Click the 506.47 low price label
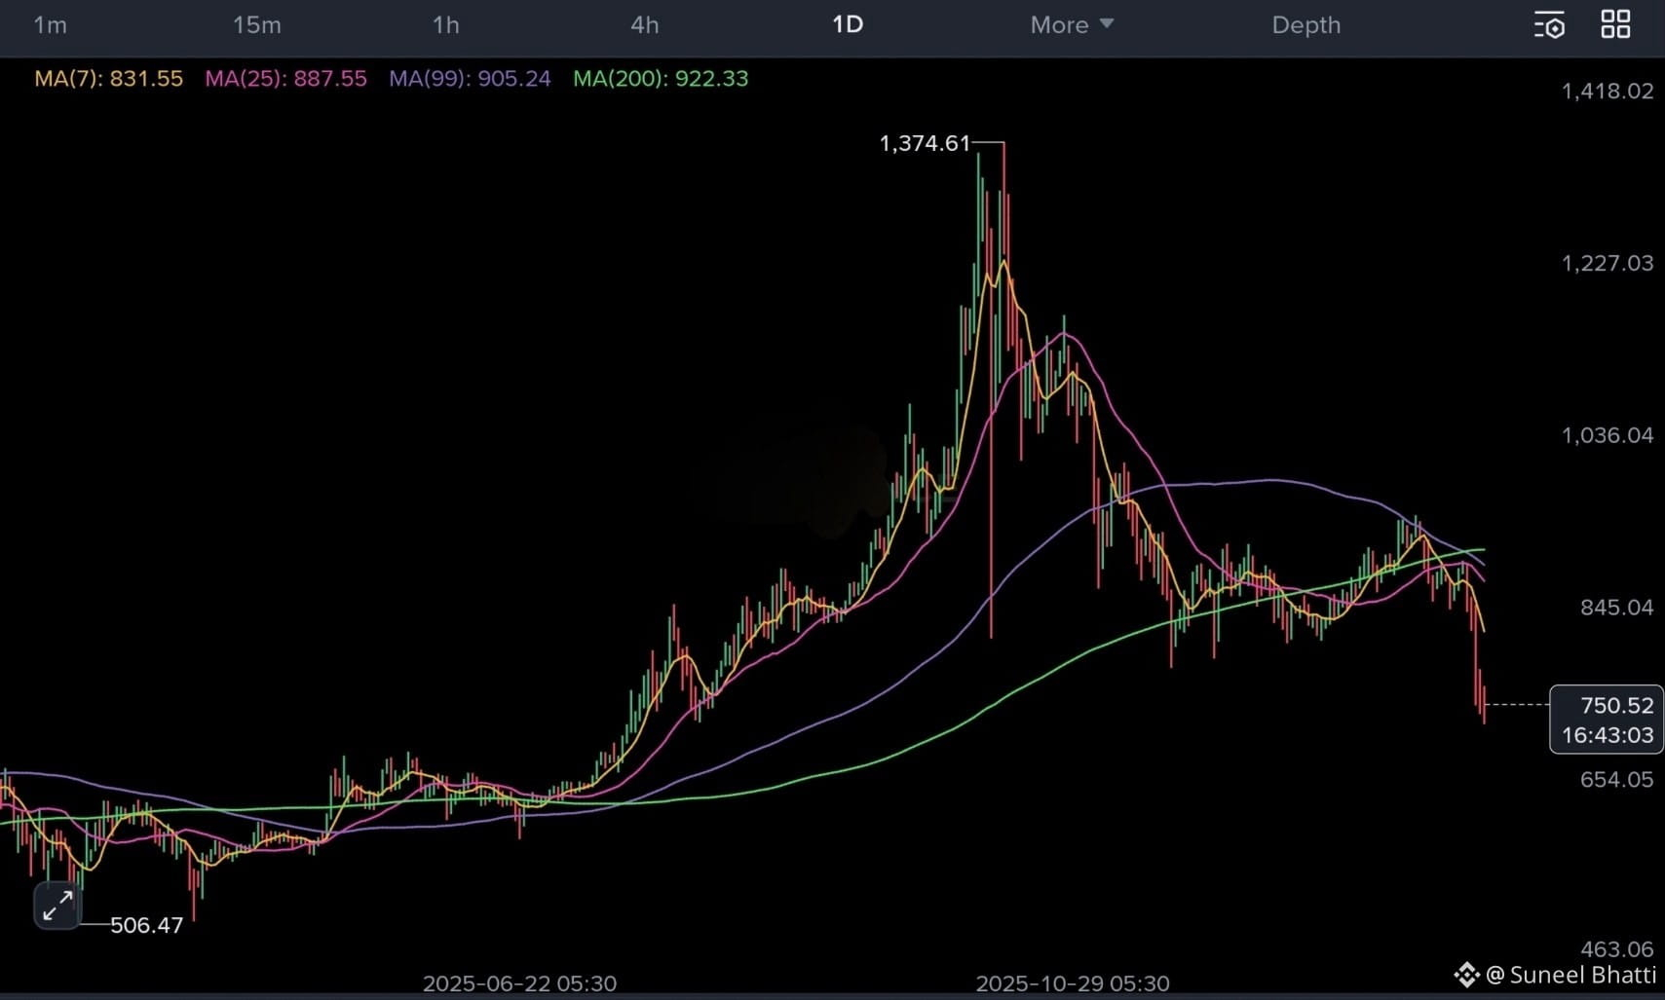The width and height of the screenshot is (1665, 1000). click(x=147, y=925)
